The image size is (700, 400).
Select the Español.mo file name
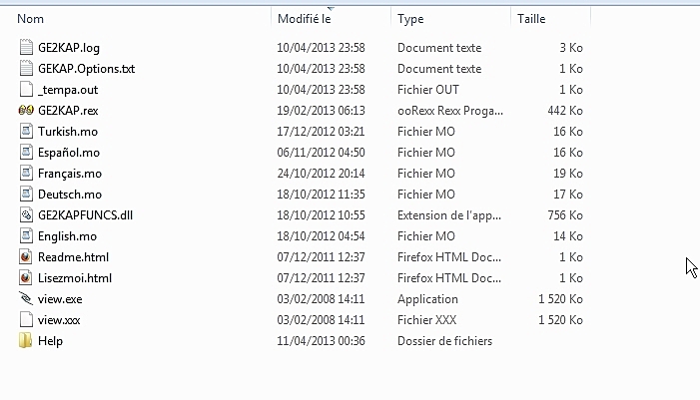(69, 153)
